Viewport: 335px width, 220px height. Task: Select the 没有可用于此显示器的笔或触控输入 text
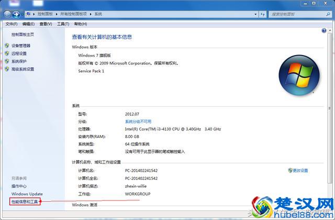(x=155, y=151)
